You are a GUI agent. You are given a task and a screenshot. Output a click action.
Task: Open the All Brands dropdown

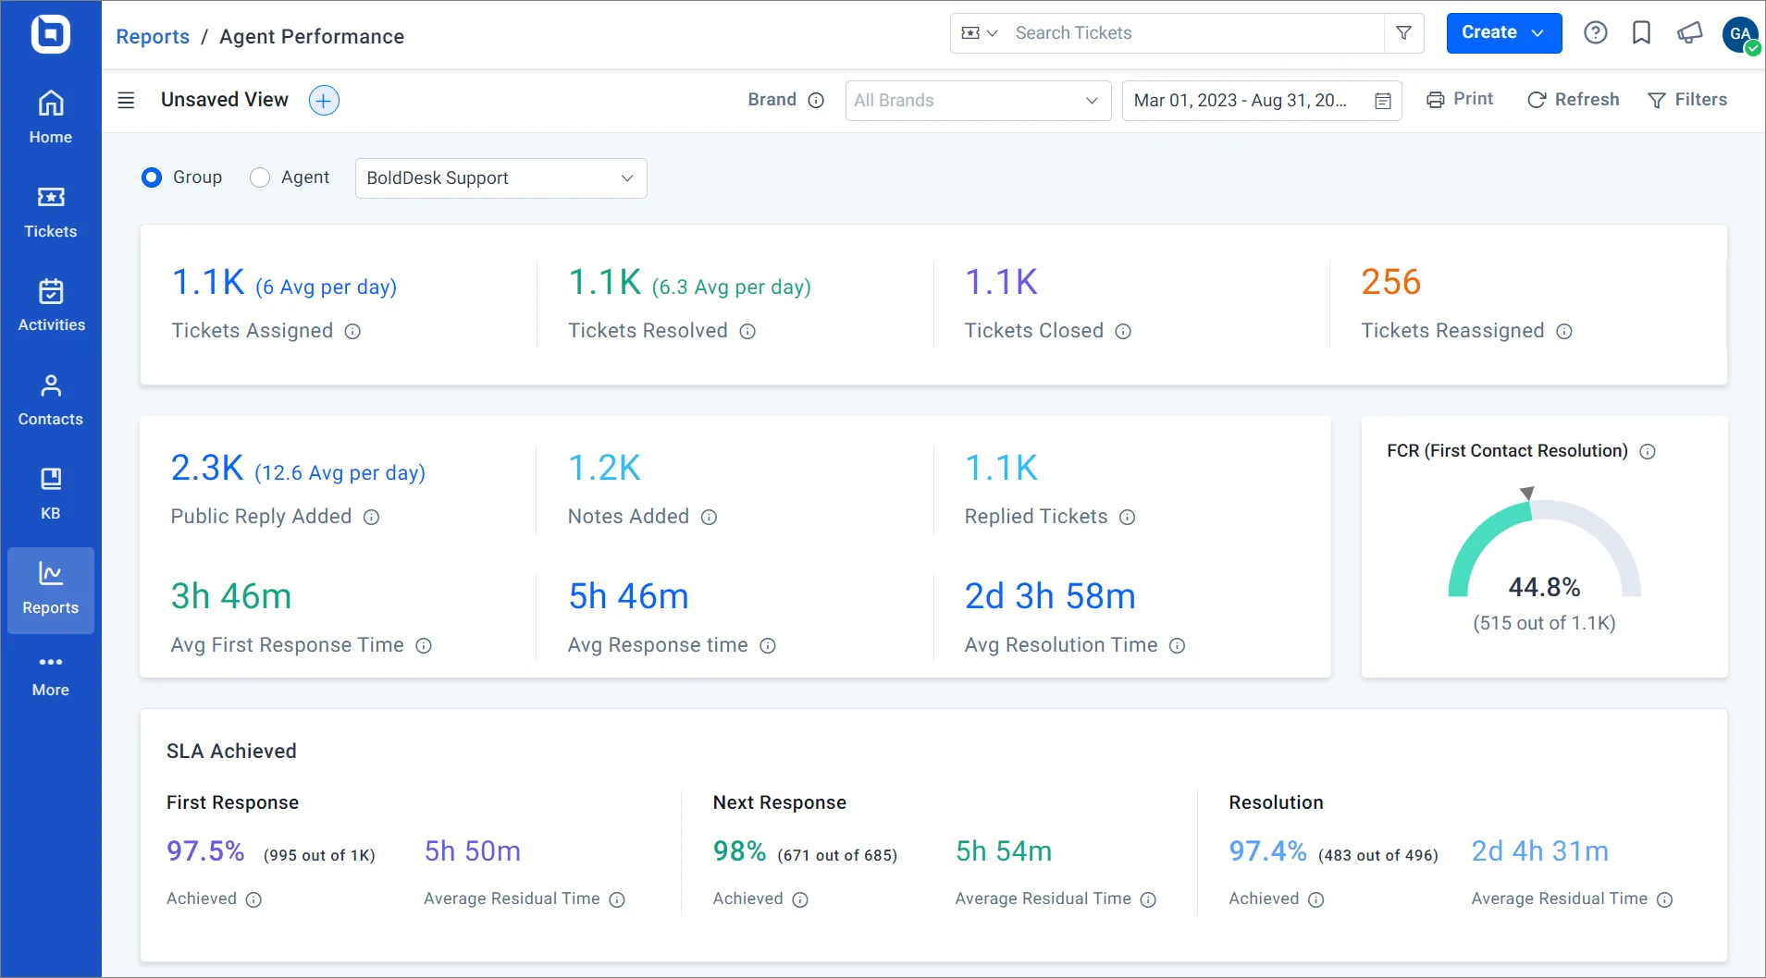(x=978, y=101)
